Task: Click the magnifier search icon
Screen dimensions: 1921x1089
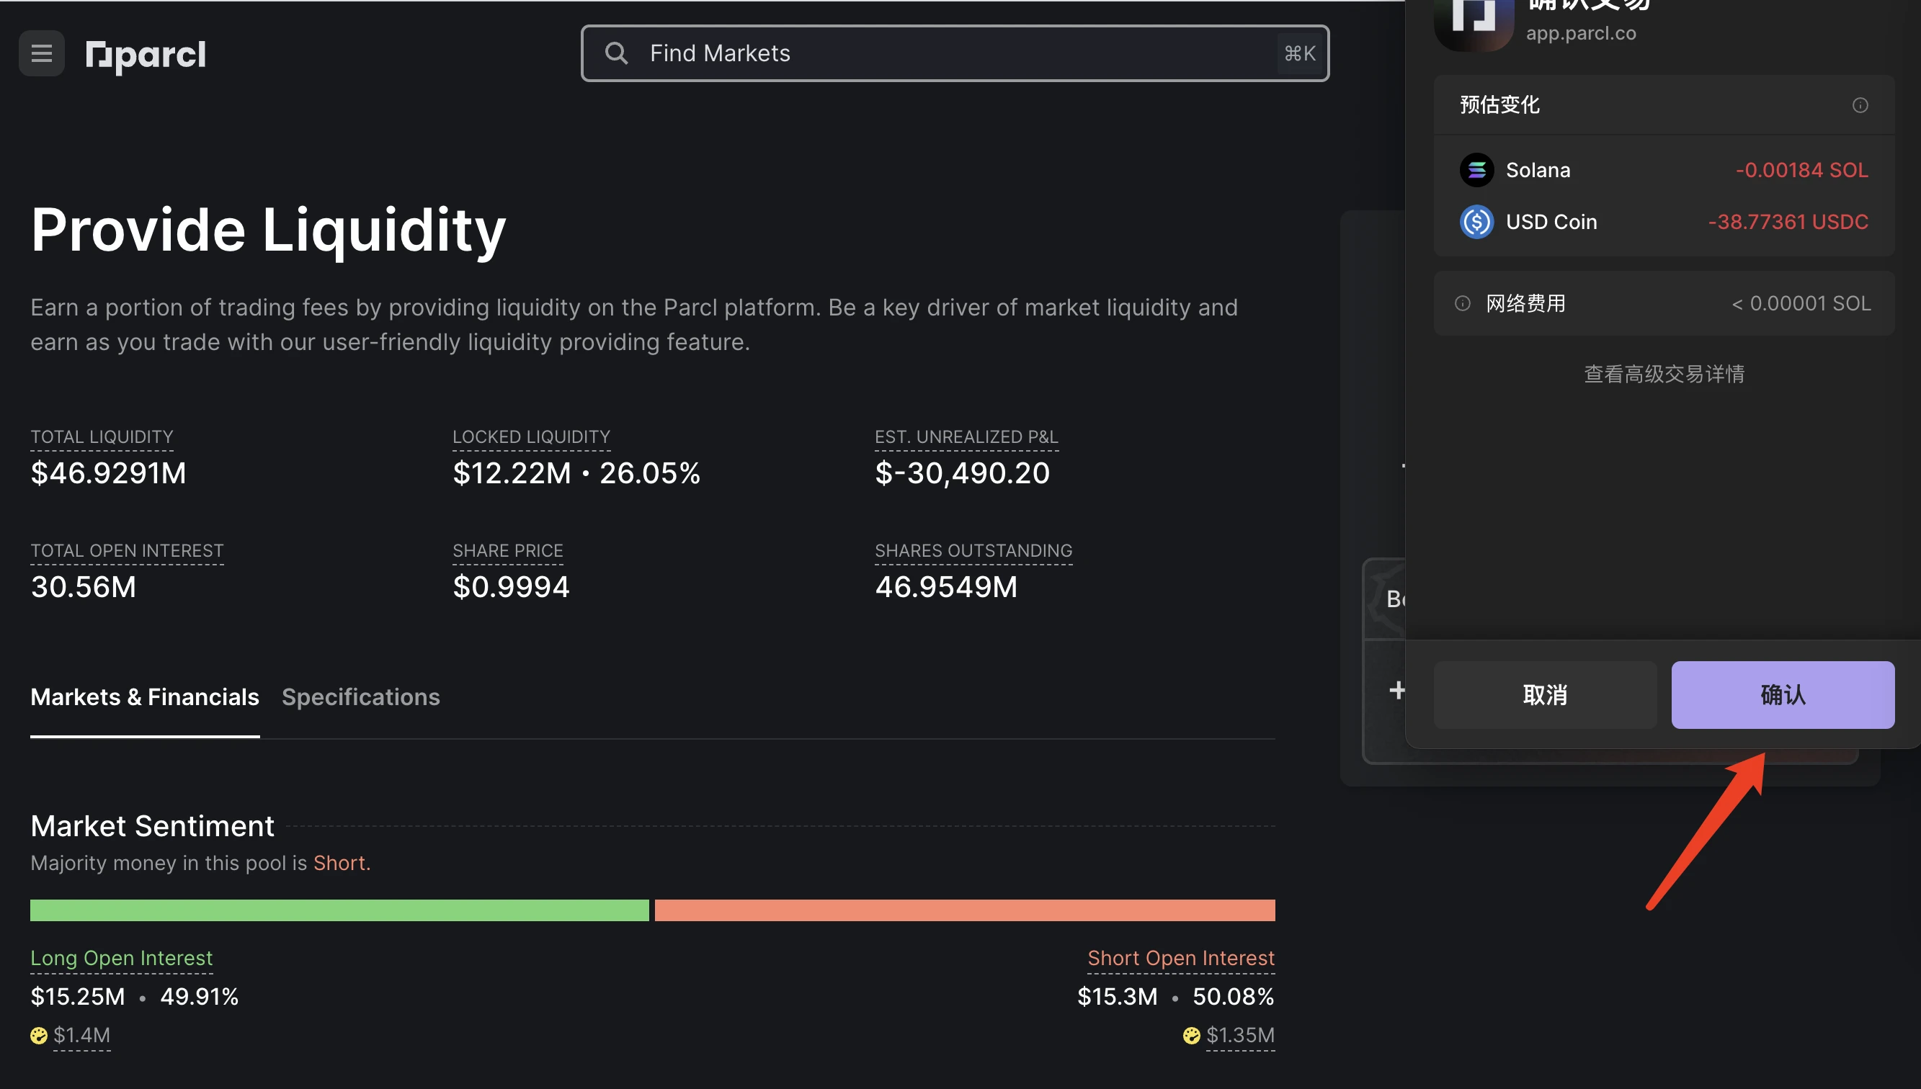Action: point(615,53)
